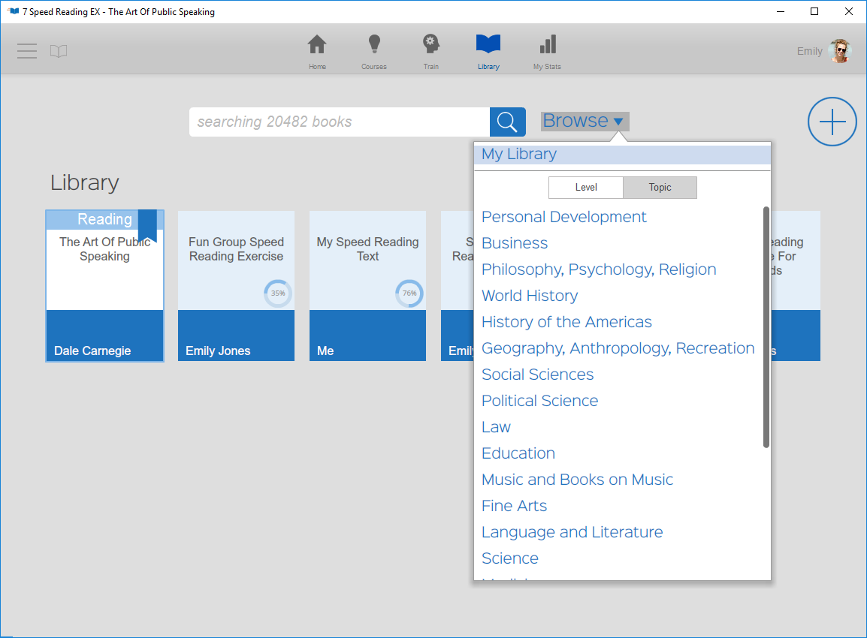Select the reading book icon beside the menu
The height and width of the screenshot is (638, 867).
59,50
